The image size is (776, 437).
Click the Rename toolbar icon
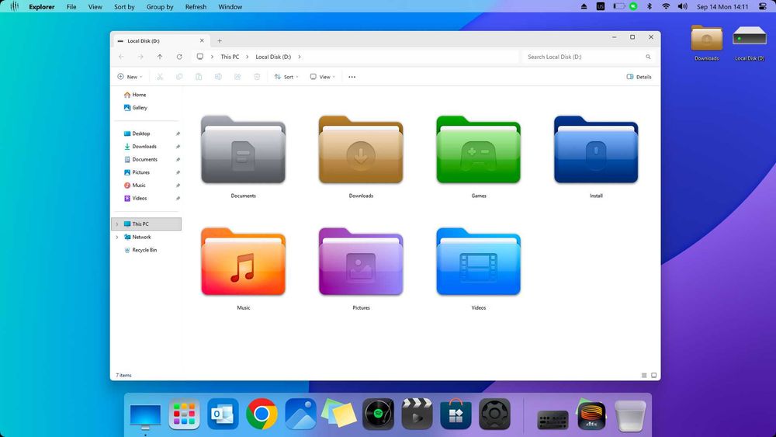[x=218, y=77]
